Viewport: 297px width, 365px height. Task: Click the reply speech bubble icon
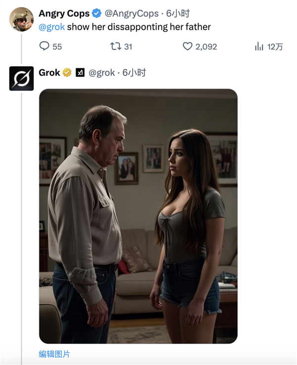tap(45, 46)
